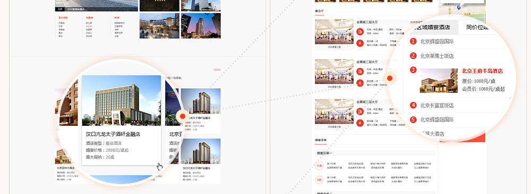Open the 北京莱佛士饭店 ranking entry
This screenshot has height=194, width=531.
coord(437,56)
